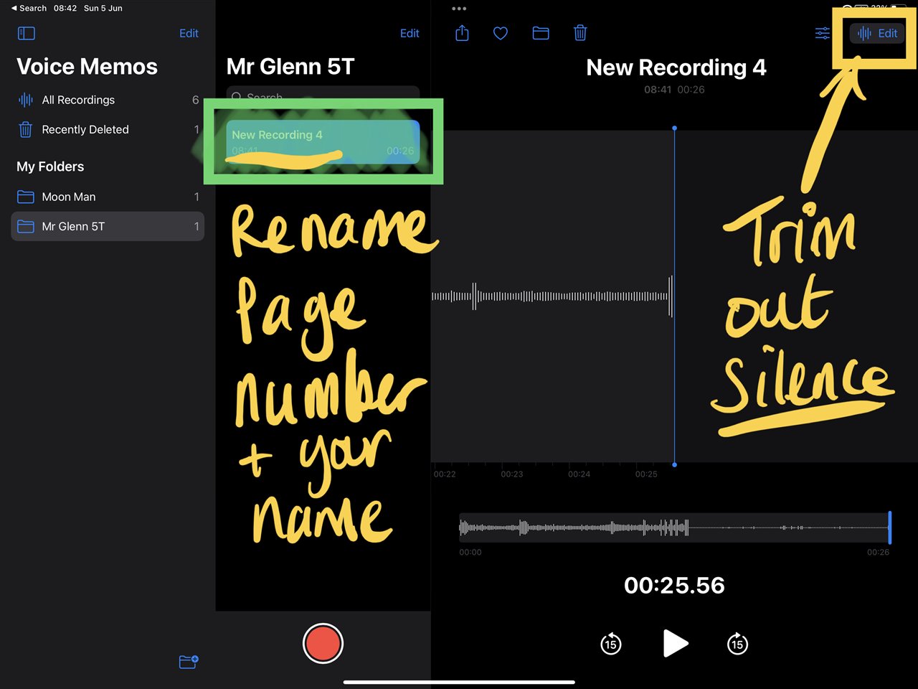
Task: Skip forward 15 seconds
Action: [x=737, y=644]
